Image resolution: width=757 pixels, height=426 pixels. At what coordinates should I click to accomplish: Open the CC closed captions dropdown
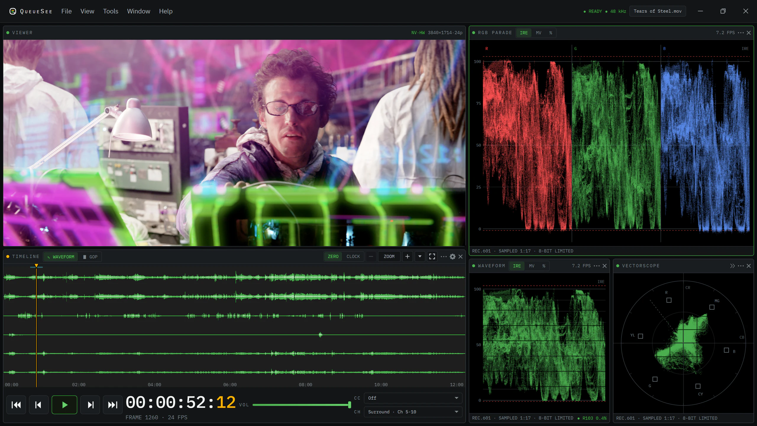click(x=413, y=398)
